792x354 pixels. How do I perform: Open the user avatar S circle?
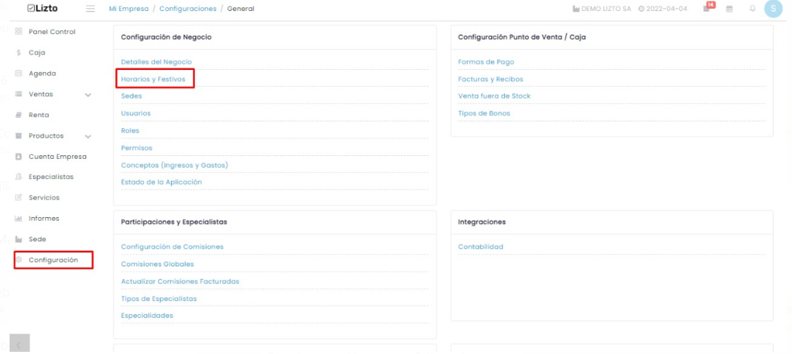tap(774, 9)
